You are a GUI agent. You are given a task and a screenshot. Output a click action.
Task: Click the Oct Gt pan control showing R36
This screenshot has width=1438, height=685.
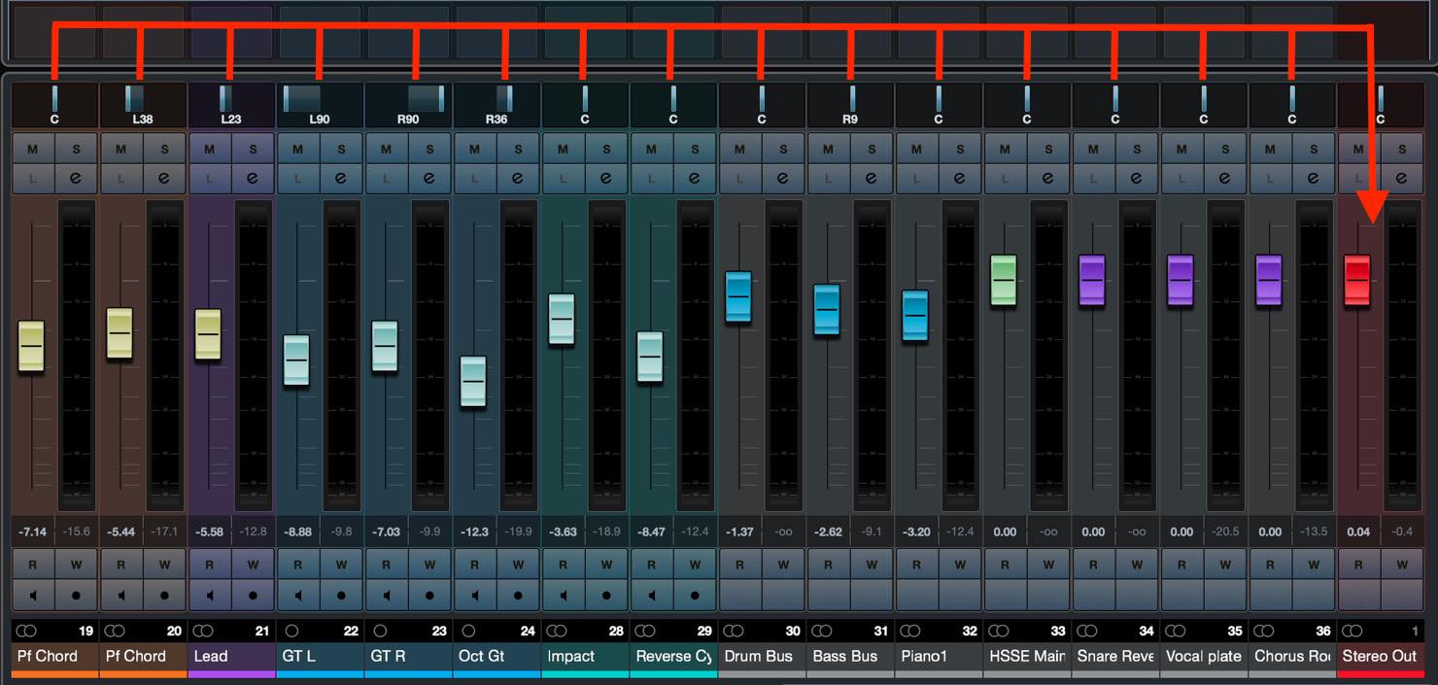pyautogui.click(x=496, y=105)
